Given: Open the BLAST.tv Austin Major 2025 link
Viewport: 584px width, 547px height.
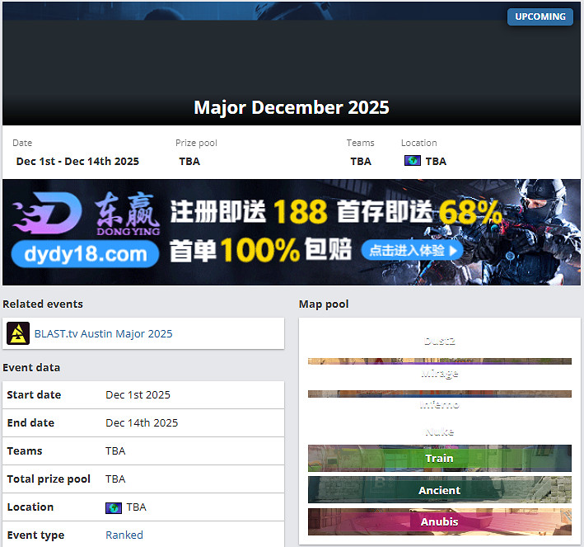Looking at the screenshot, I should click(103, 334).
